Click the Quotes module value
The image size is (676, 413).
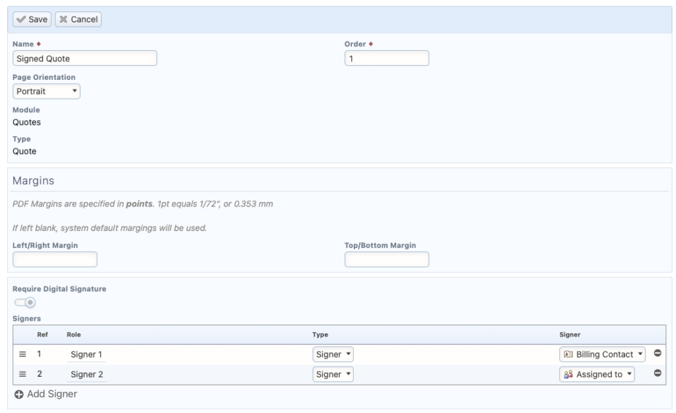[26, 122]
